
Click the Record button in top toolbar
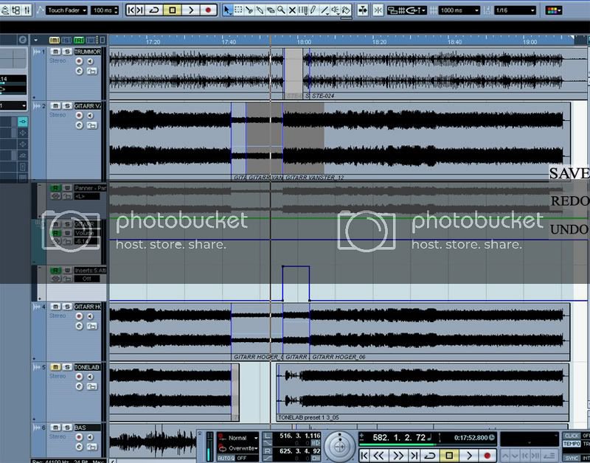tap(208, 10)
